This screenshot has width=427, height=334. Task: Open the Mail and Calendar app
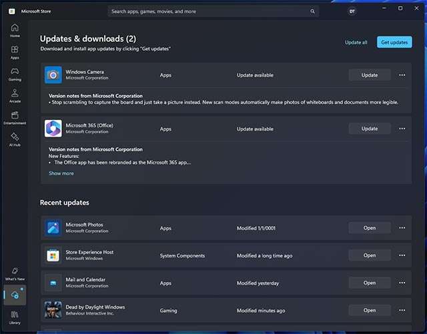[x=370, y=283]
